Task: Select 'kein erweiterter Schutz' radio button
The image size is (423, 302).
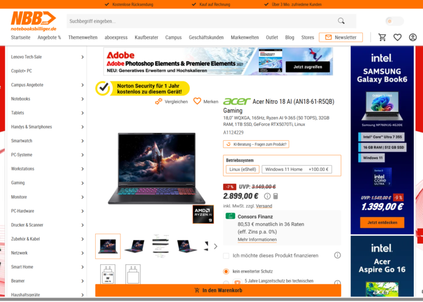Action: tap(226, 271)
